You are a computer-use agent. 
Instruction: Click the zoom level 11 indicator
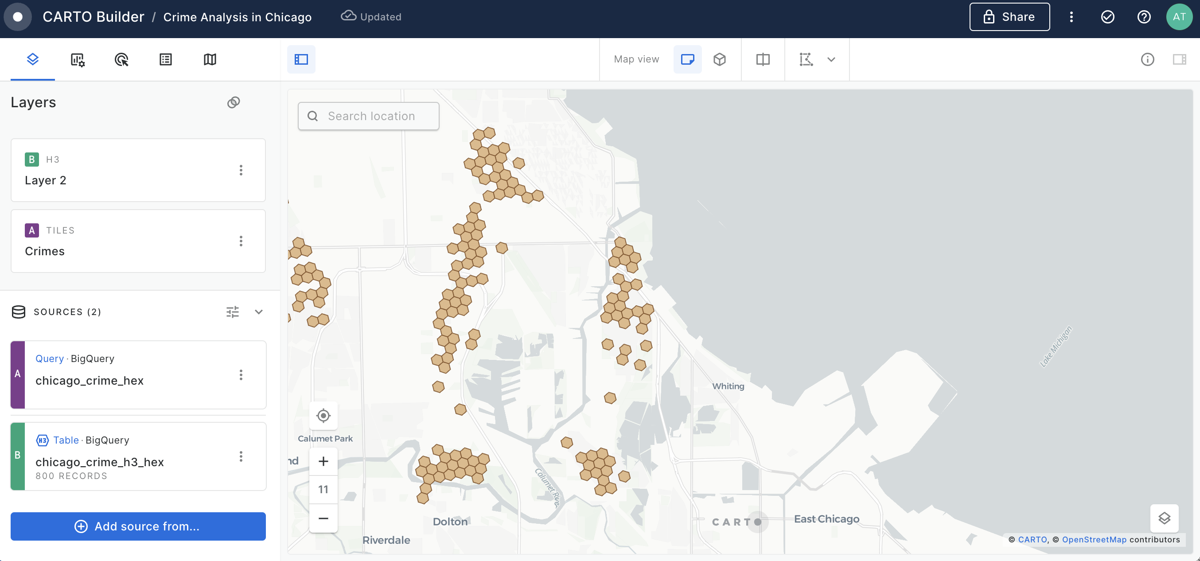323,490
